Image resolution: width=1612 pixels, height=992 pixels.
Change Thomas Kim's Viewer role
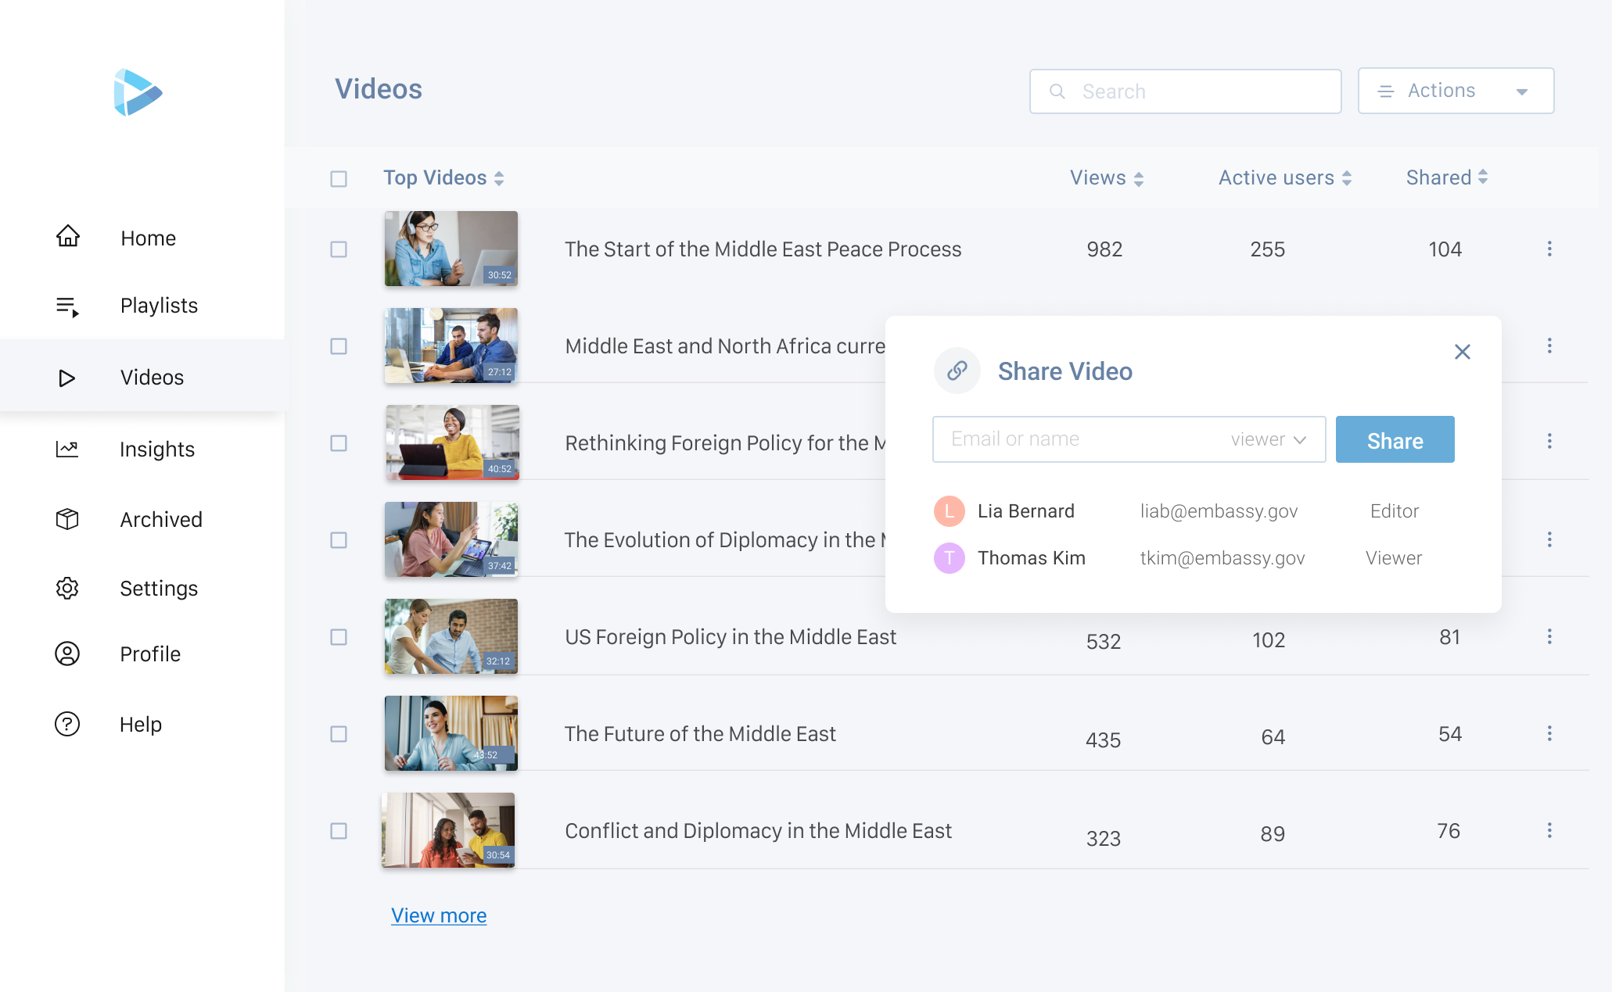pyautogui.click(x=1394, y=558)
